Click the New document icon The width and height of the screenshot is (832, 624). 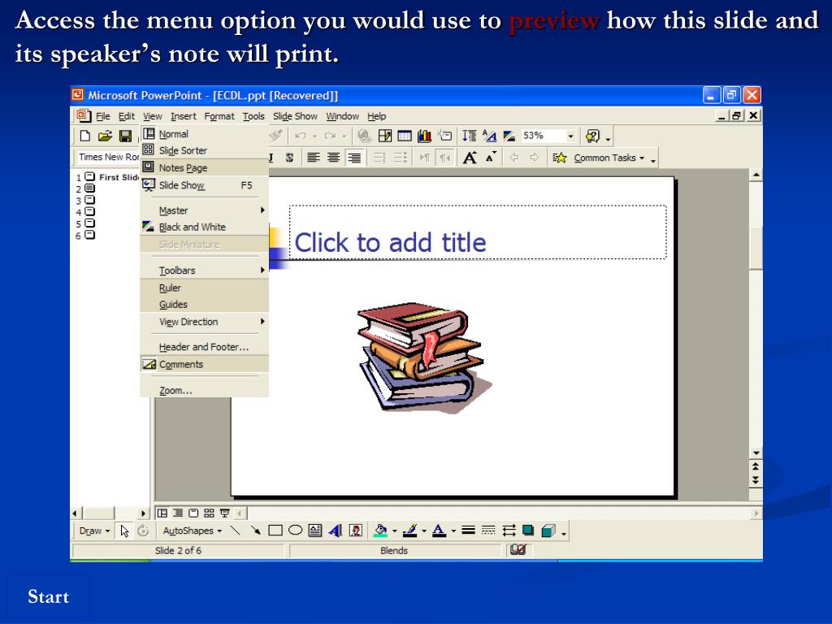pyautogui.click(x=84, y=136)
